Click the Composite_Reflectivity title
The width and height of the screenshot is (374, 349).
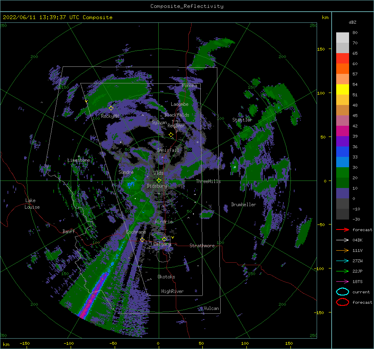click(187, 6)
